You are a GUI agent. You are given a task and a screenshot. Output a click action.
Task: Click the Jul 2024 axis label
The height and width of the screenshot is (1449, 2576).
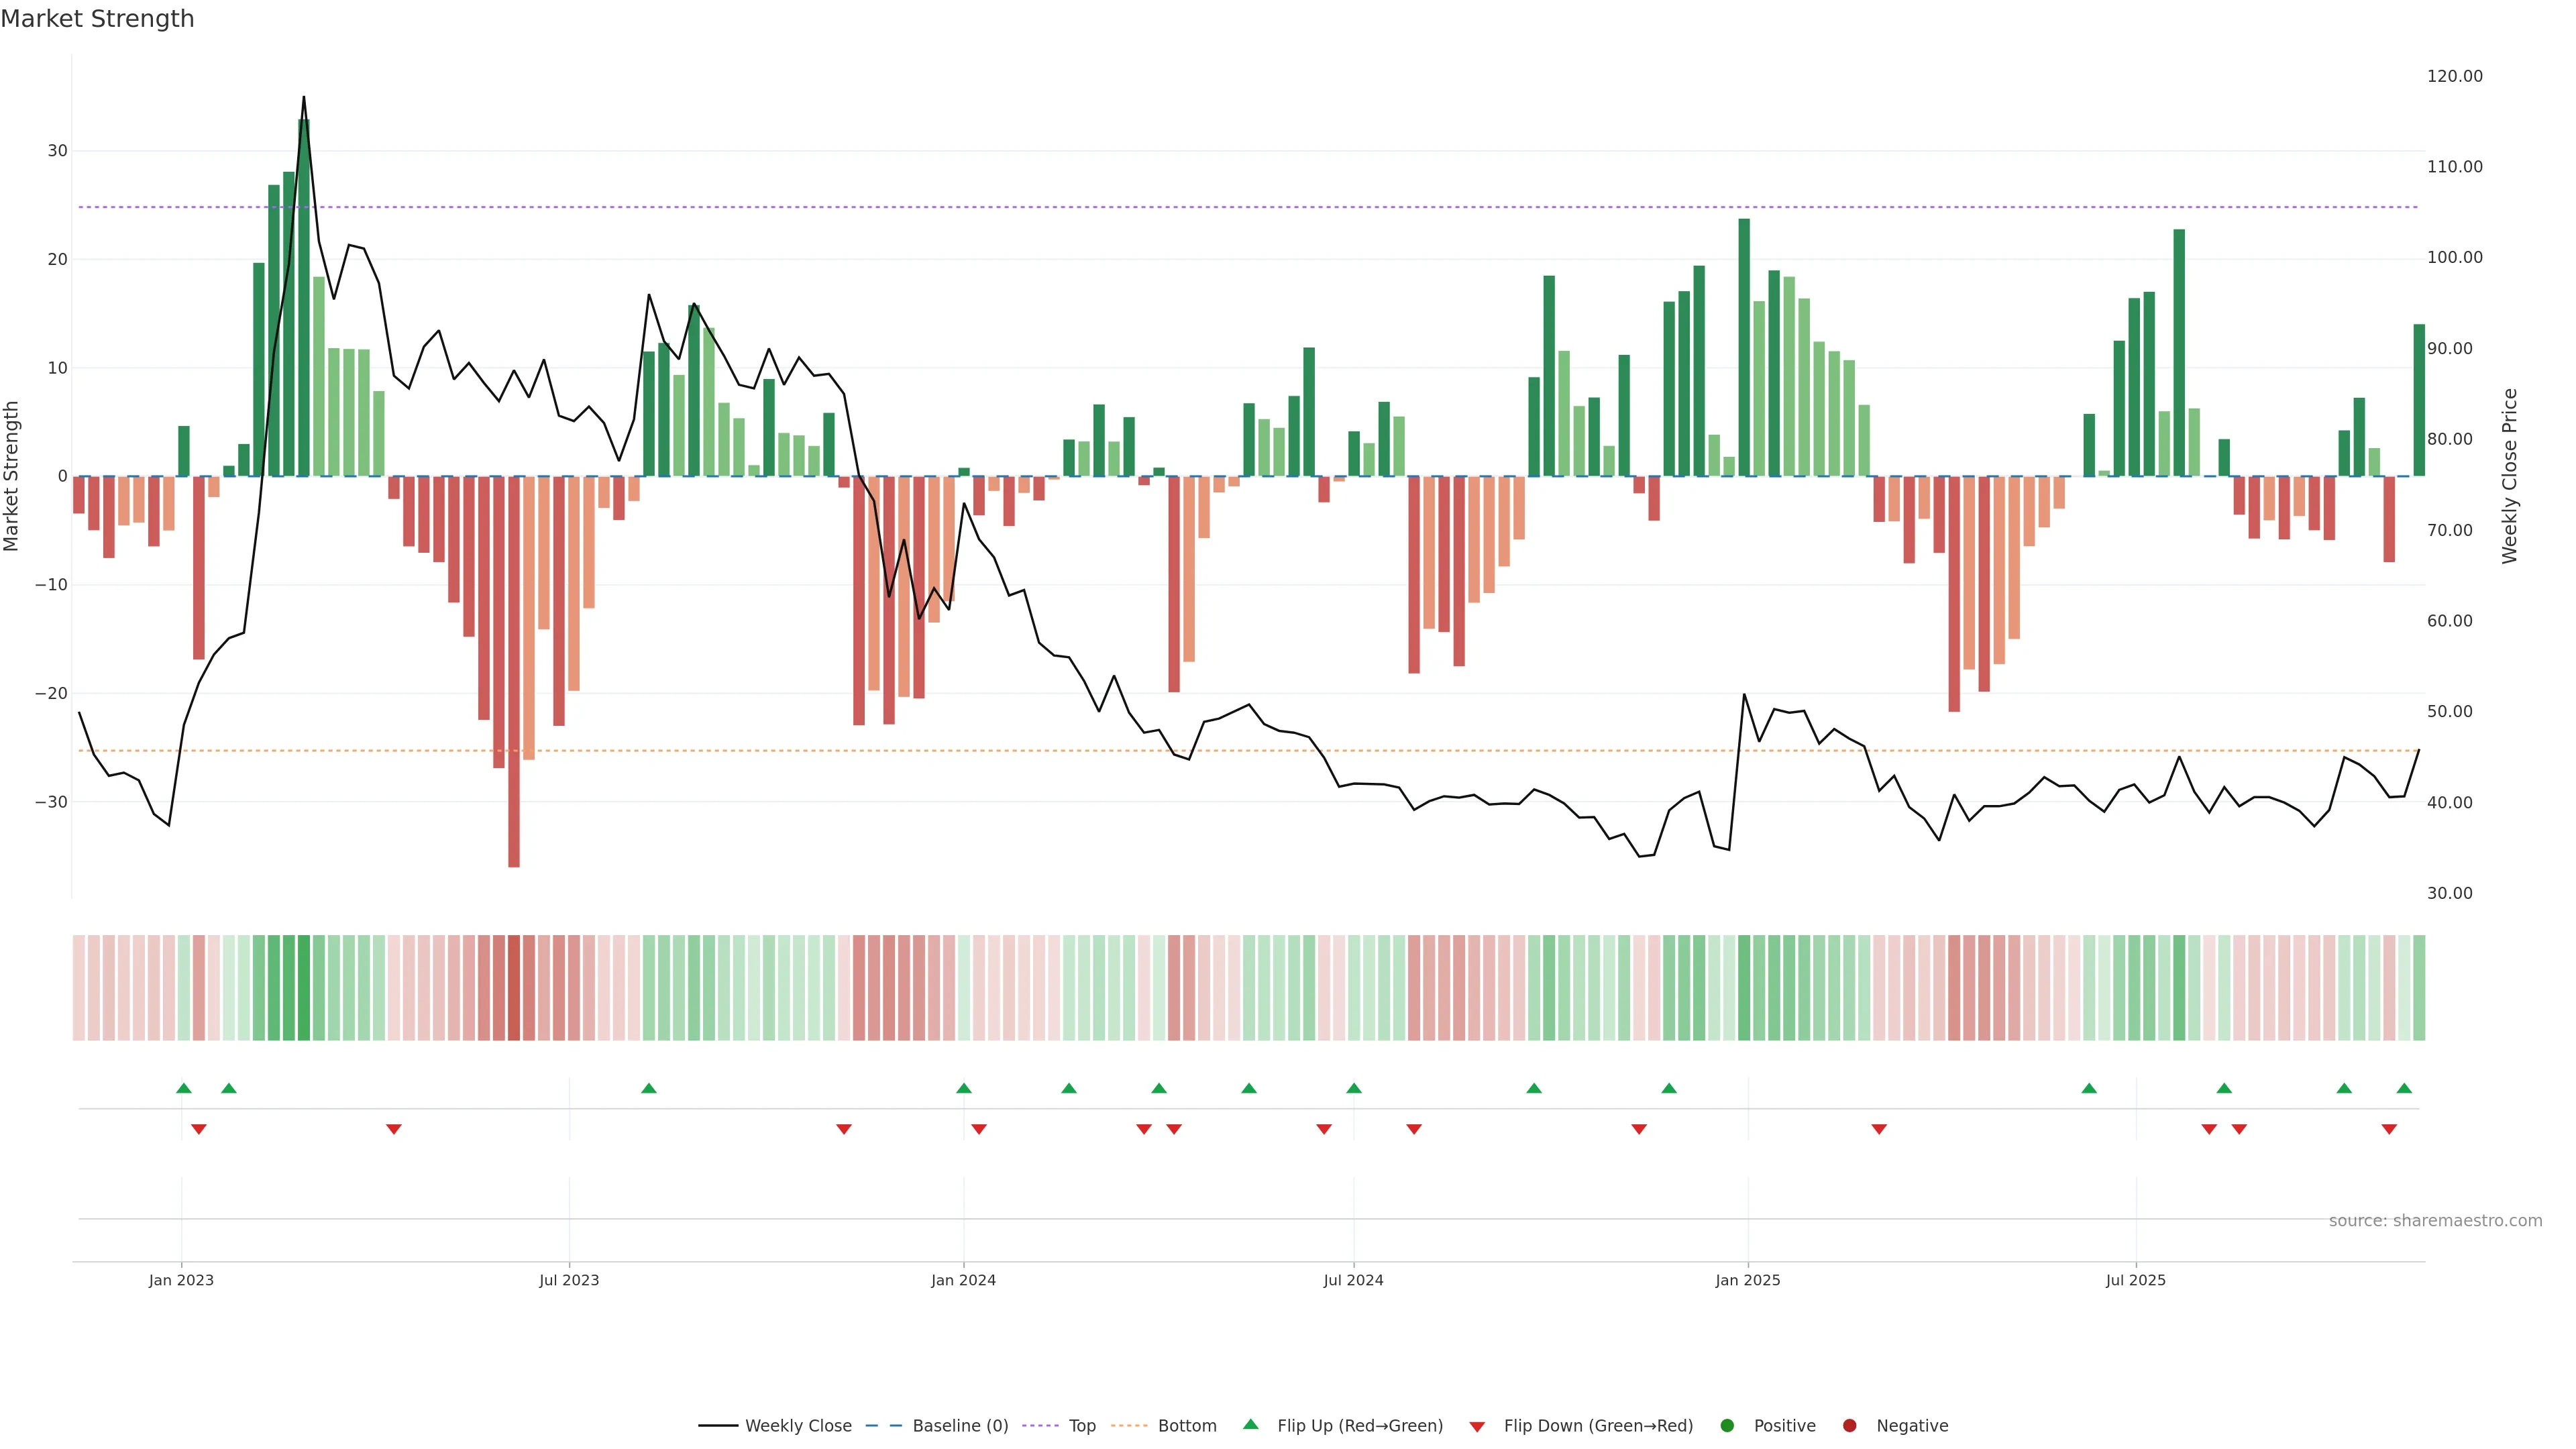click(1353, 1280)
